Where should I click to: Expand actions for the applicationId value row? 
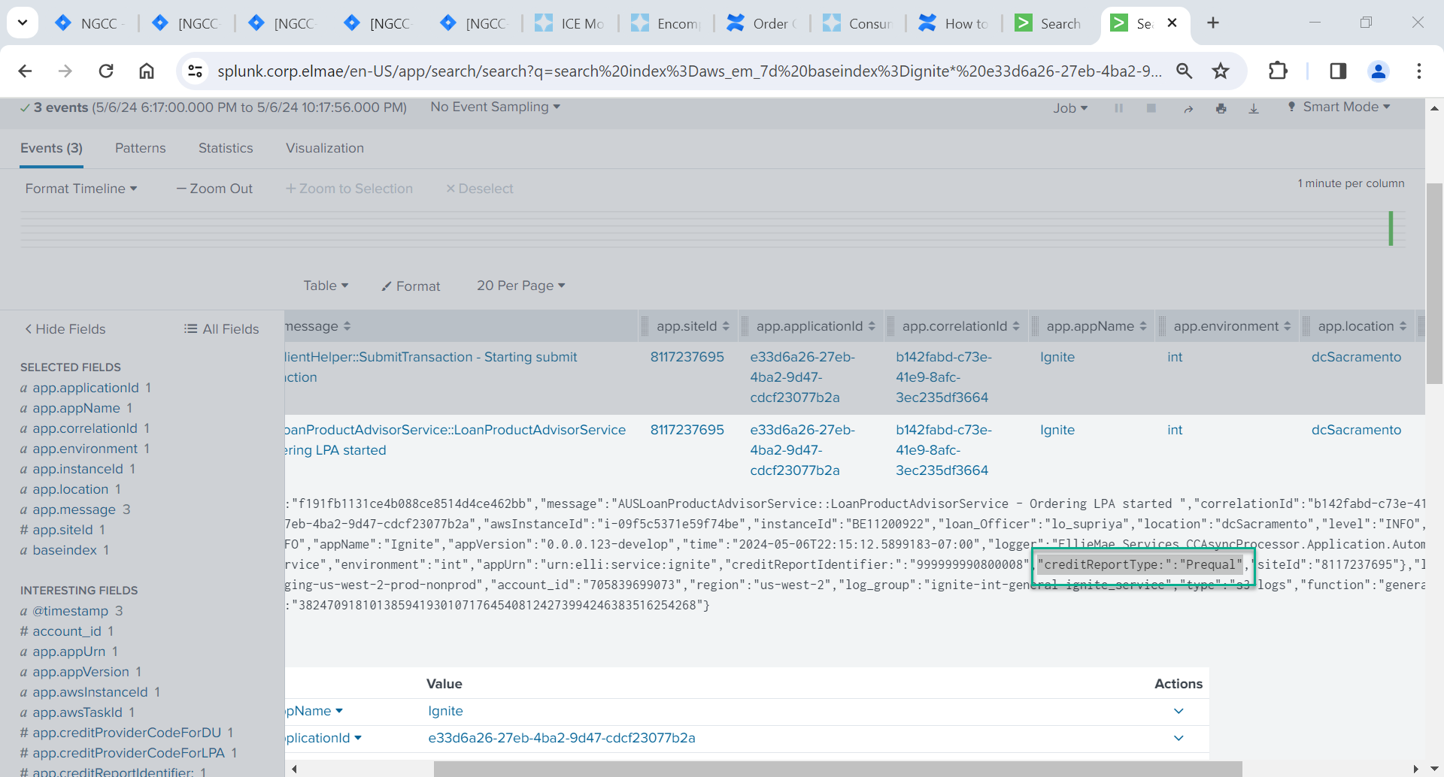tap(1179, 738)
